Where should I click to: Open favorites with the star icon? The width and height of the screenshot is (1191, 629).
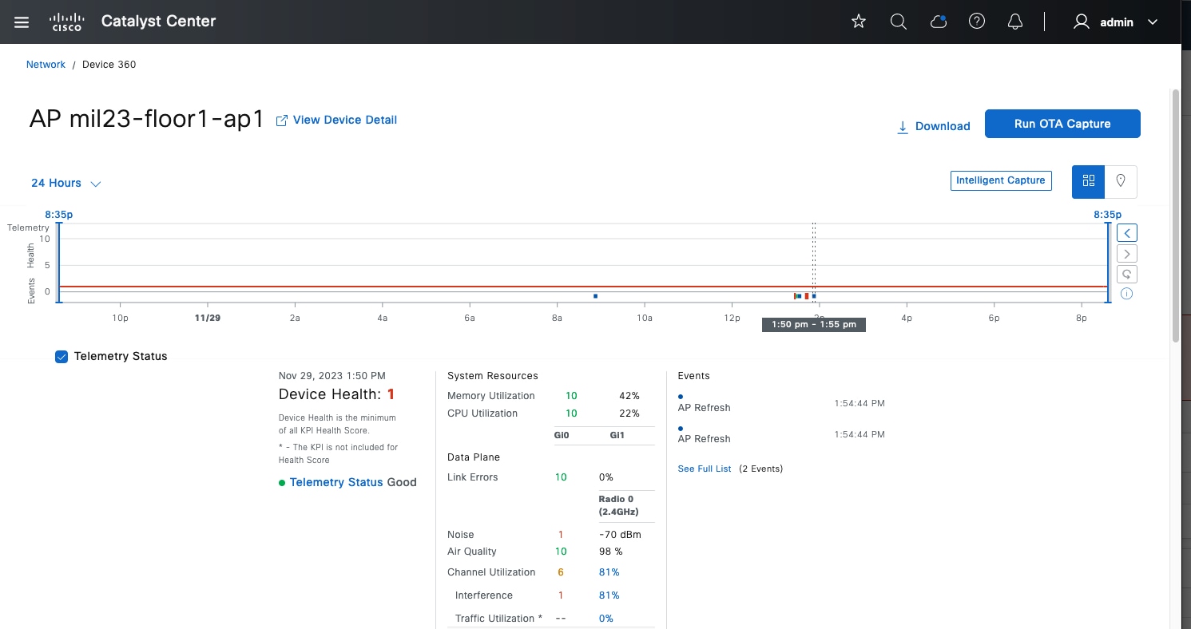pos(859,22)
